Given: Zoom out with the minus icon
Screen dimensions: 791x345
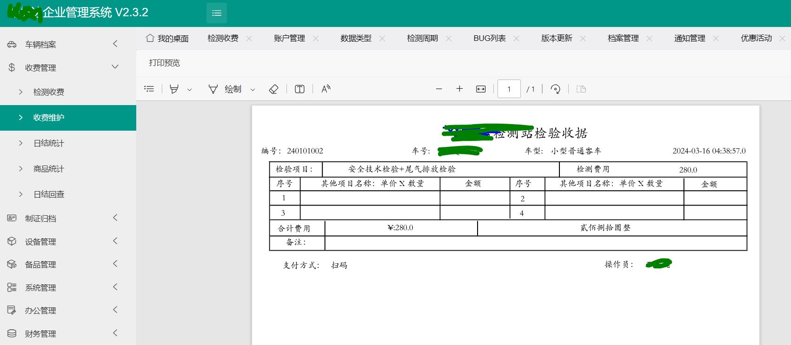Looking at the screenshot, I should click(439, 89).
